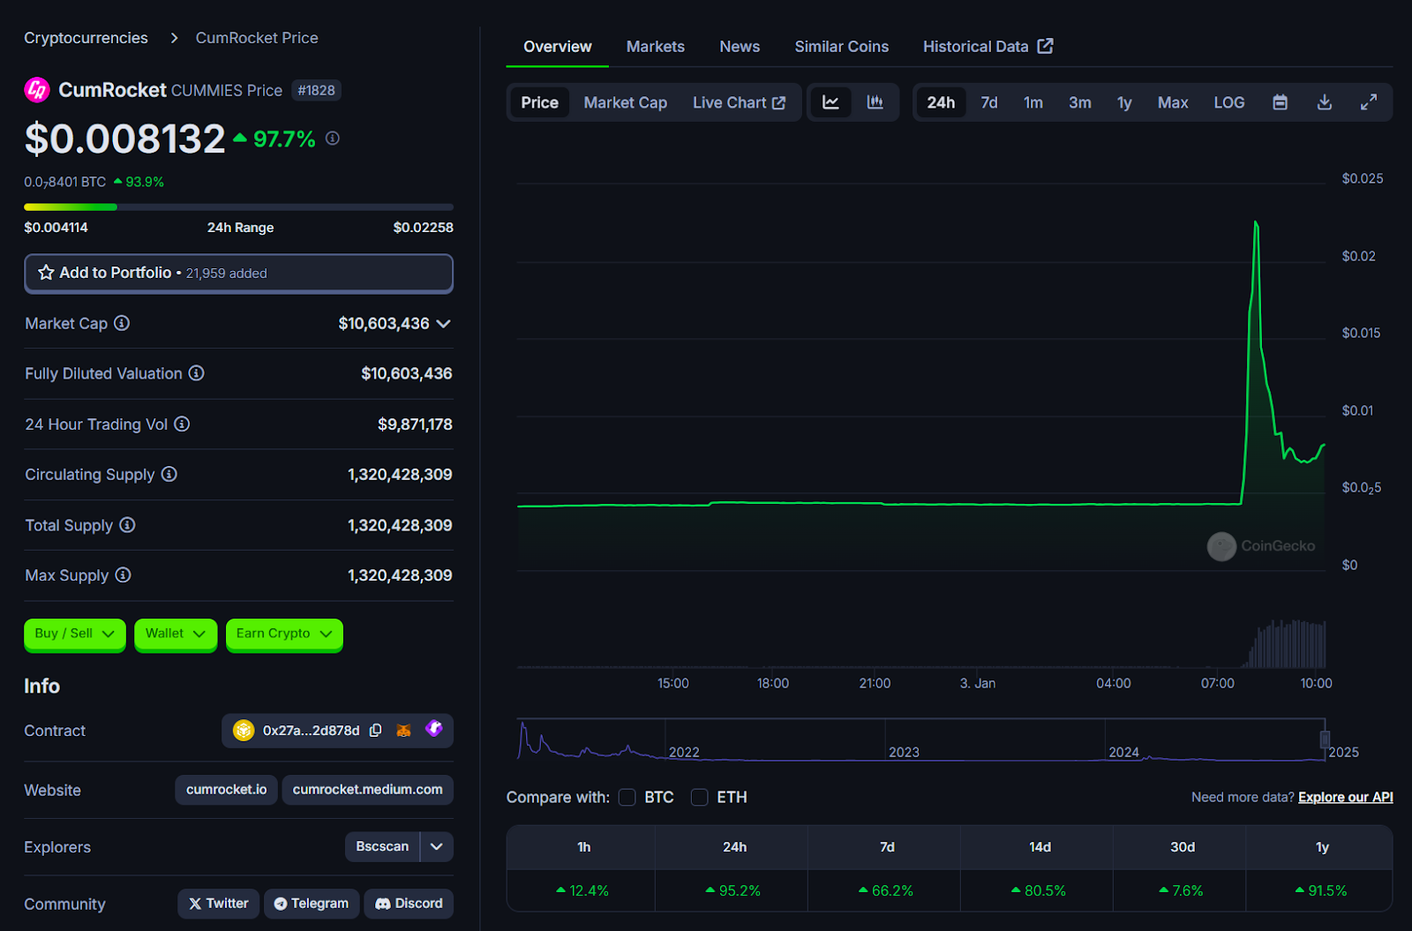Show Fully Diluted Valuation info icon
Viewport: 1412px width, 931px height.
197,373
